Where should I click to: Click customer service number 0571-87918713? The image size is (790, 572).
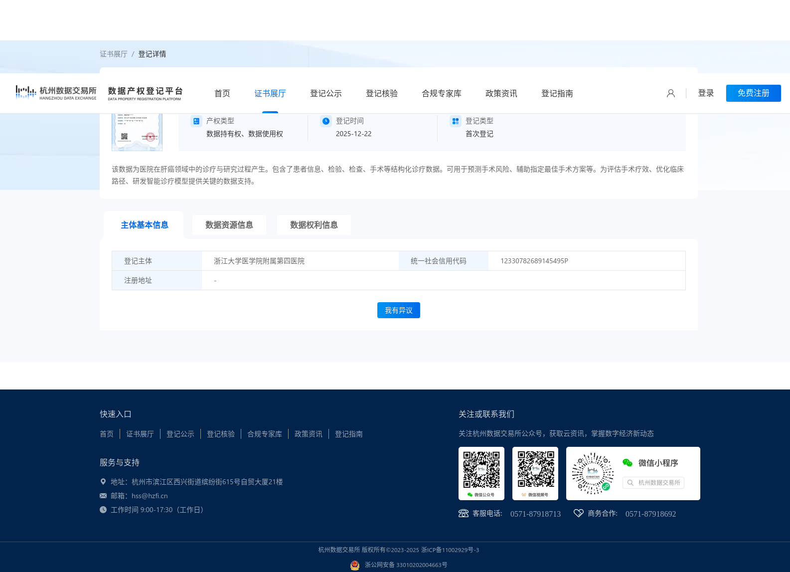tap(535, 514)
